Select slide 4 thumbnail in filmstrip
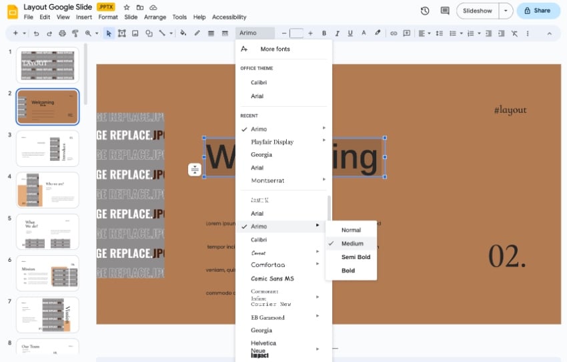Image resolution: width=567 pixels, height=362 pixels. click(47, 190)
